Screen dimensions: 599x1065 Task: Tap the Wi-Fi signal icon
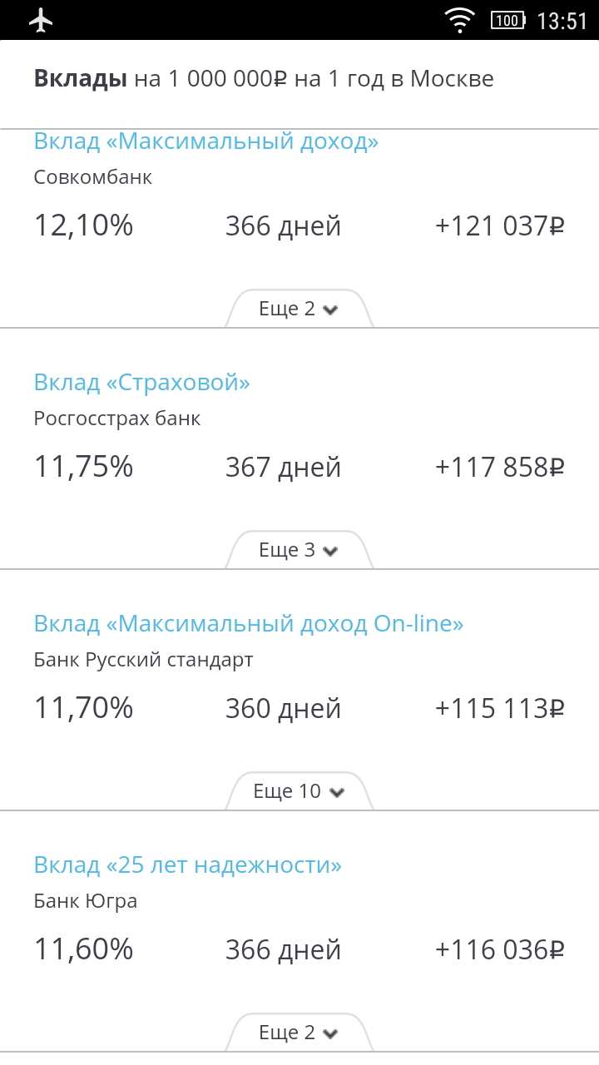(459, 21)
